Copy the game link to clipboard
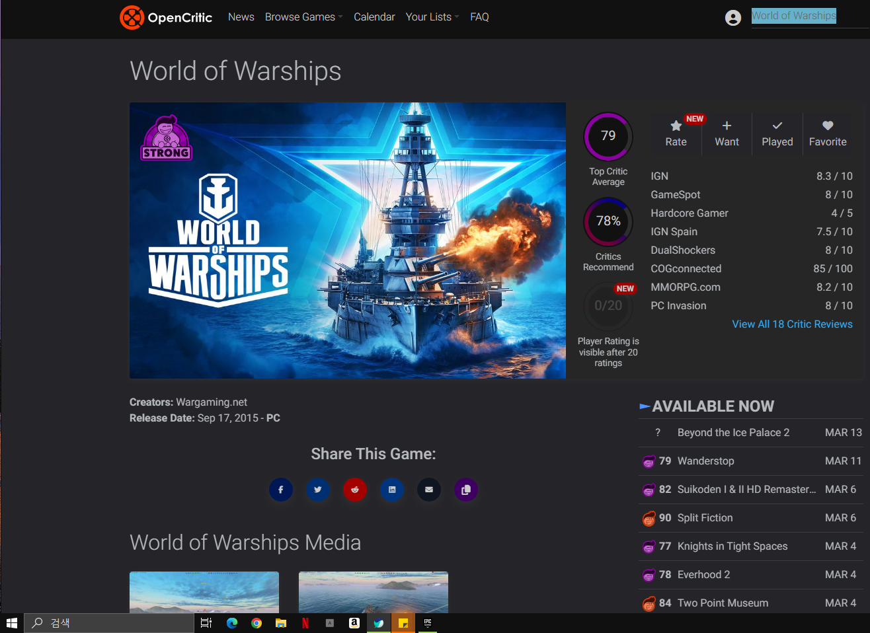Screen dimensions: 870x633 pos(466,490)
